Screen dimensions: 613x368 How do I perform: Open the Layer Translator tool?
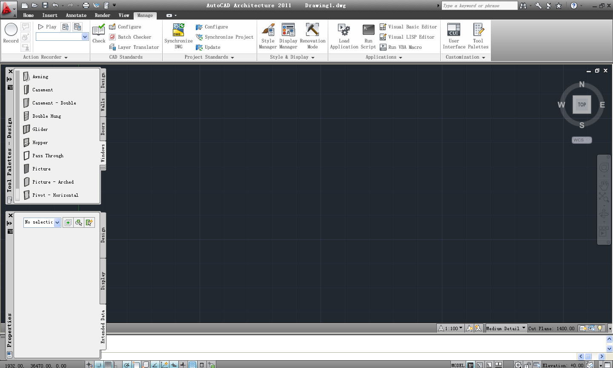(x=134, y=47)
